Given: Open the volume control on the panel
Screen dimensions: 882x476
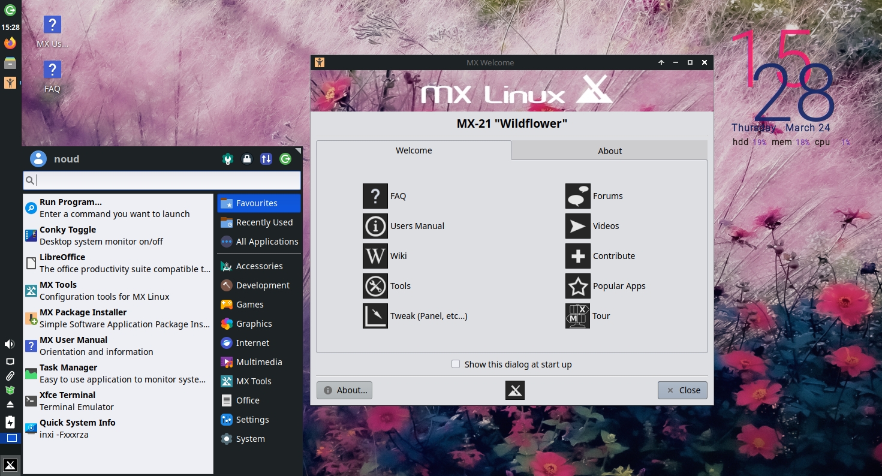Looking at the screenshot, I should tap(8, 344).
